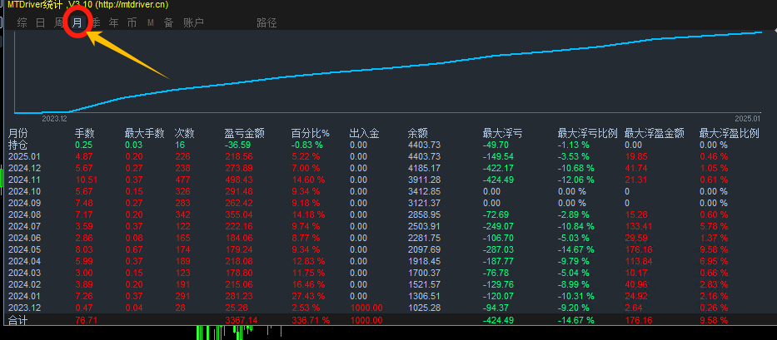Viewport: 777px width, 340px height.
Task: Click the M tab
Action: click(x=151, y=23)
